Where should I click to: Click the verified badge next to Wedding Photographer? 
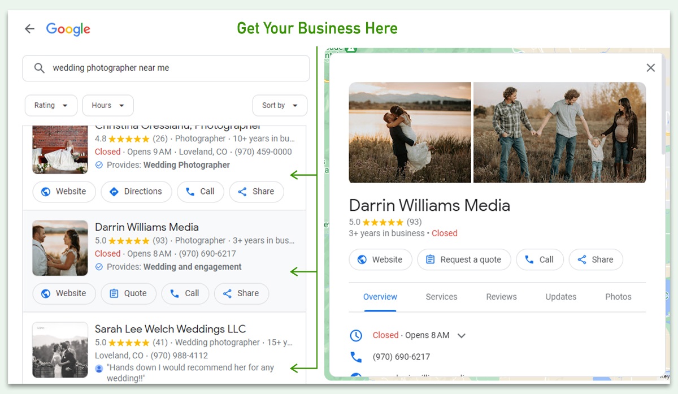click(x=99, y=165)
